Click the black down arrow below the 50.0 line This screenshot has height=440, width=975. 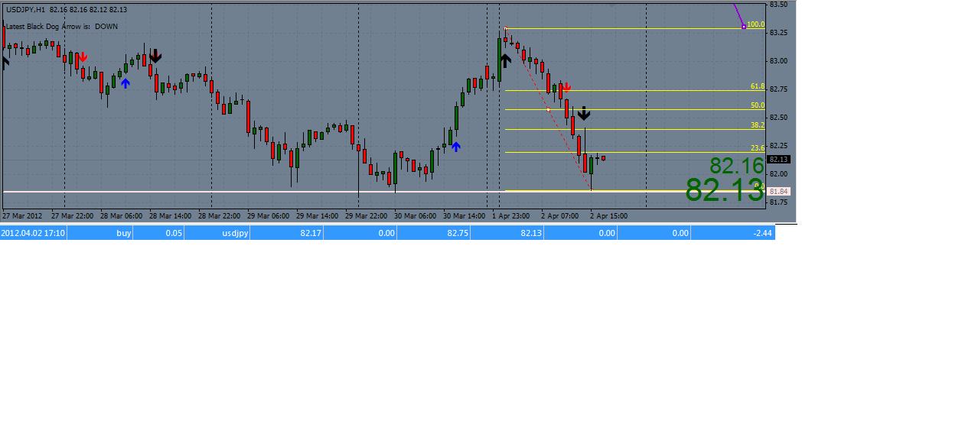click(584, 114)
